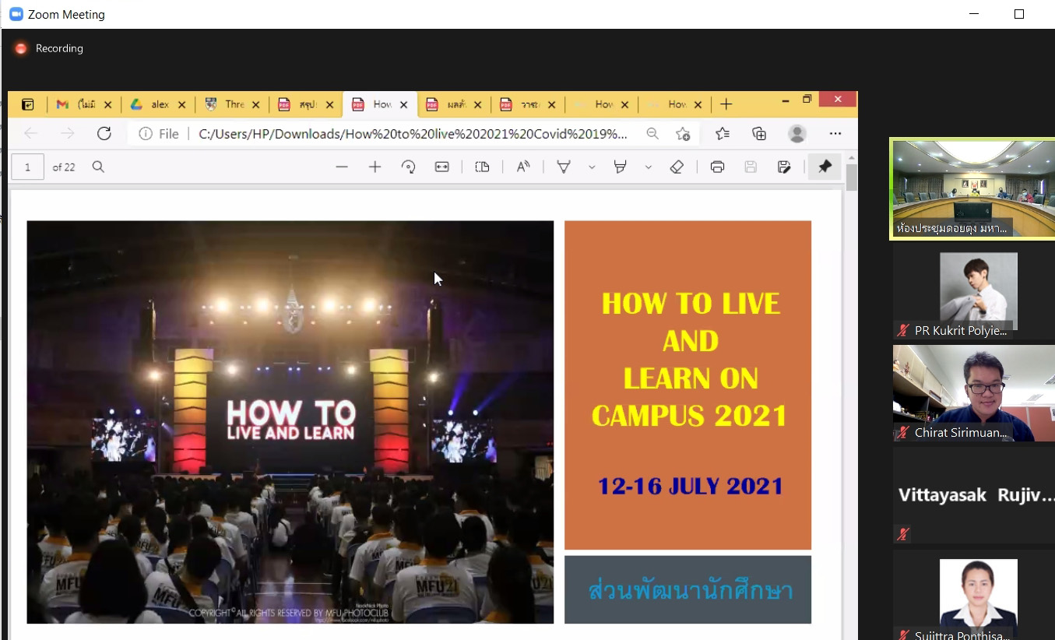The height and width of the screenshot is (640, 1055).
Task: Toggle the Highlight tool
Action: pos(620,166)
